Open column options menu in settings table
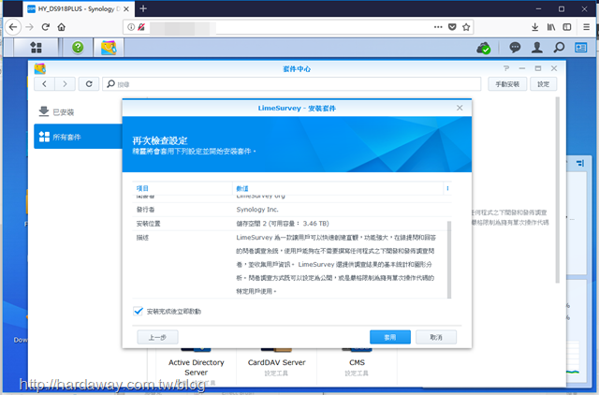The height and width of the screenshot is (395, 599). coord(447,188)
